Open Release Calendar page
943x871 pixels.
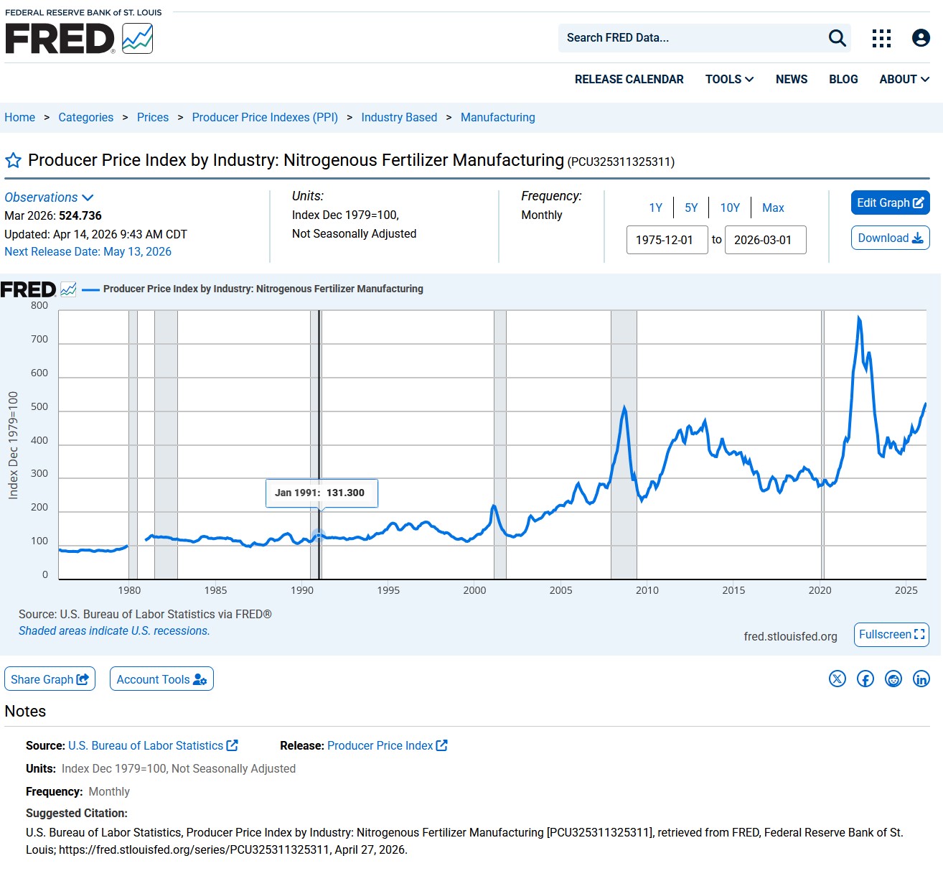tap(629, 79)
